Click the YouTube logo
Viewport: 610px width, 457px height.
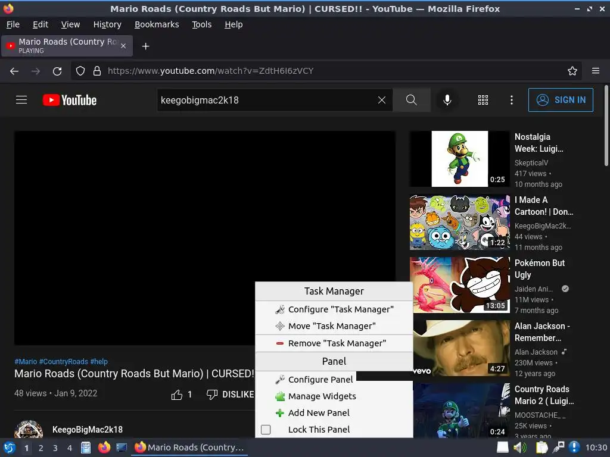pyautogui.click(x=70, y=100)
